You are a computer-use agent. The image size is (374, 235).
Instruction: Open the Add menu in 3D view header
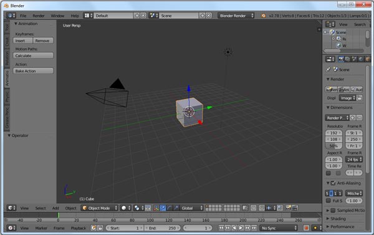55,208
